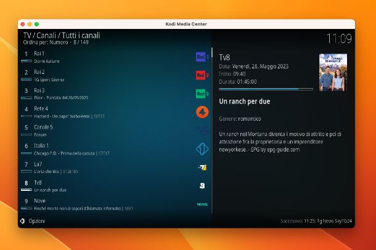Click the Un ranch per due detail progress bar
This screenshot has width=376, height=250.
266,89
